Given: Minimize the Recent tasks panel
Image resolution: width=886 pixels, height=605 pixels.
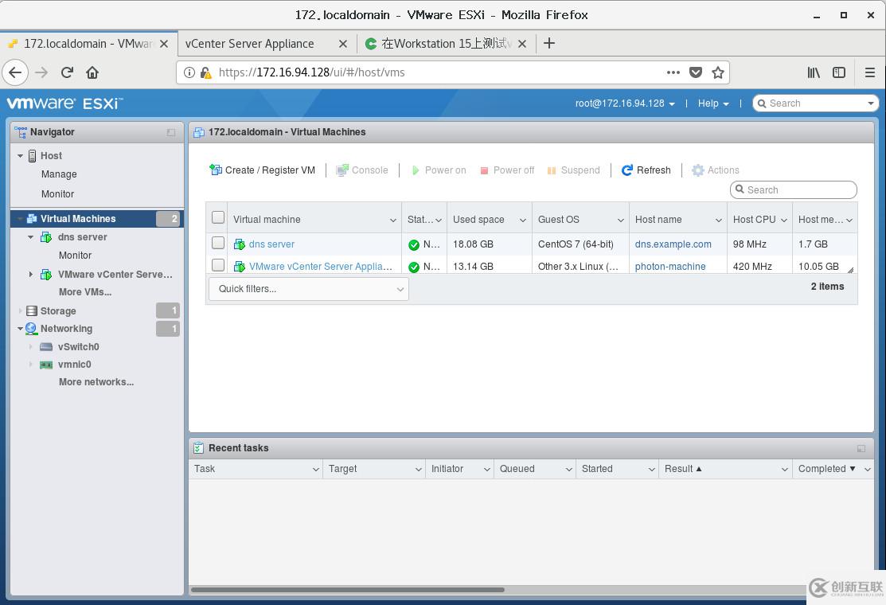Looking at the screenshot, I should click(x=861, y=448).
